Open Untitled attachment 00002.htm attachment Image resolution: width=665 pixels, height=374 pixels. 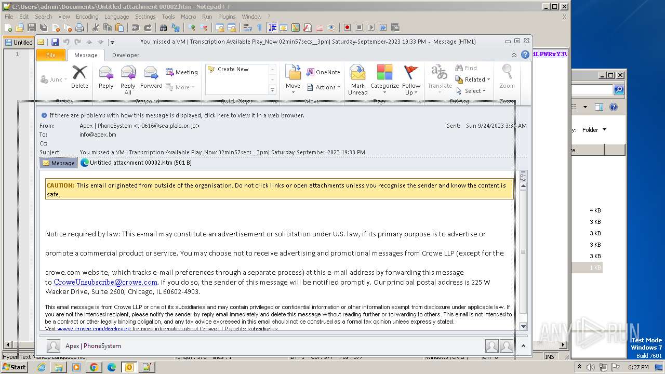coord(136,163)
